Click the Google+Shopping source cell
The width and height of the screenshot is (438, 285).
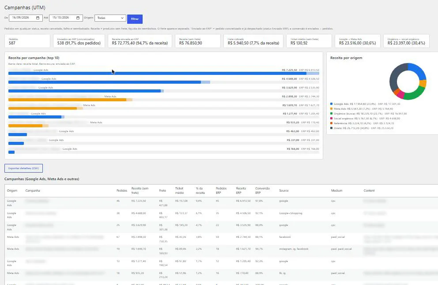pyautogui.click(x=291, y=213)
